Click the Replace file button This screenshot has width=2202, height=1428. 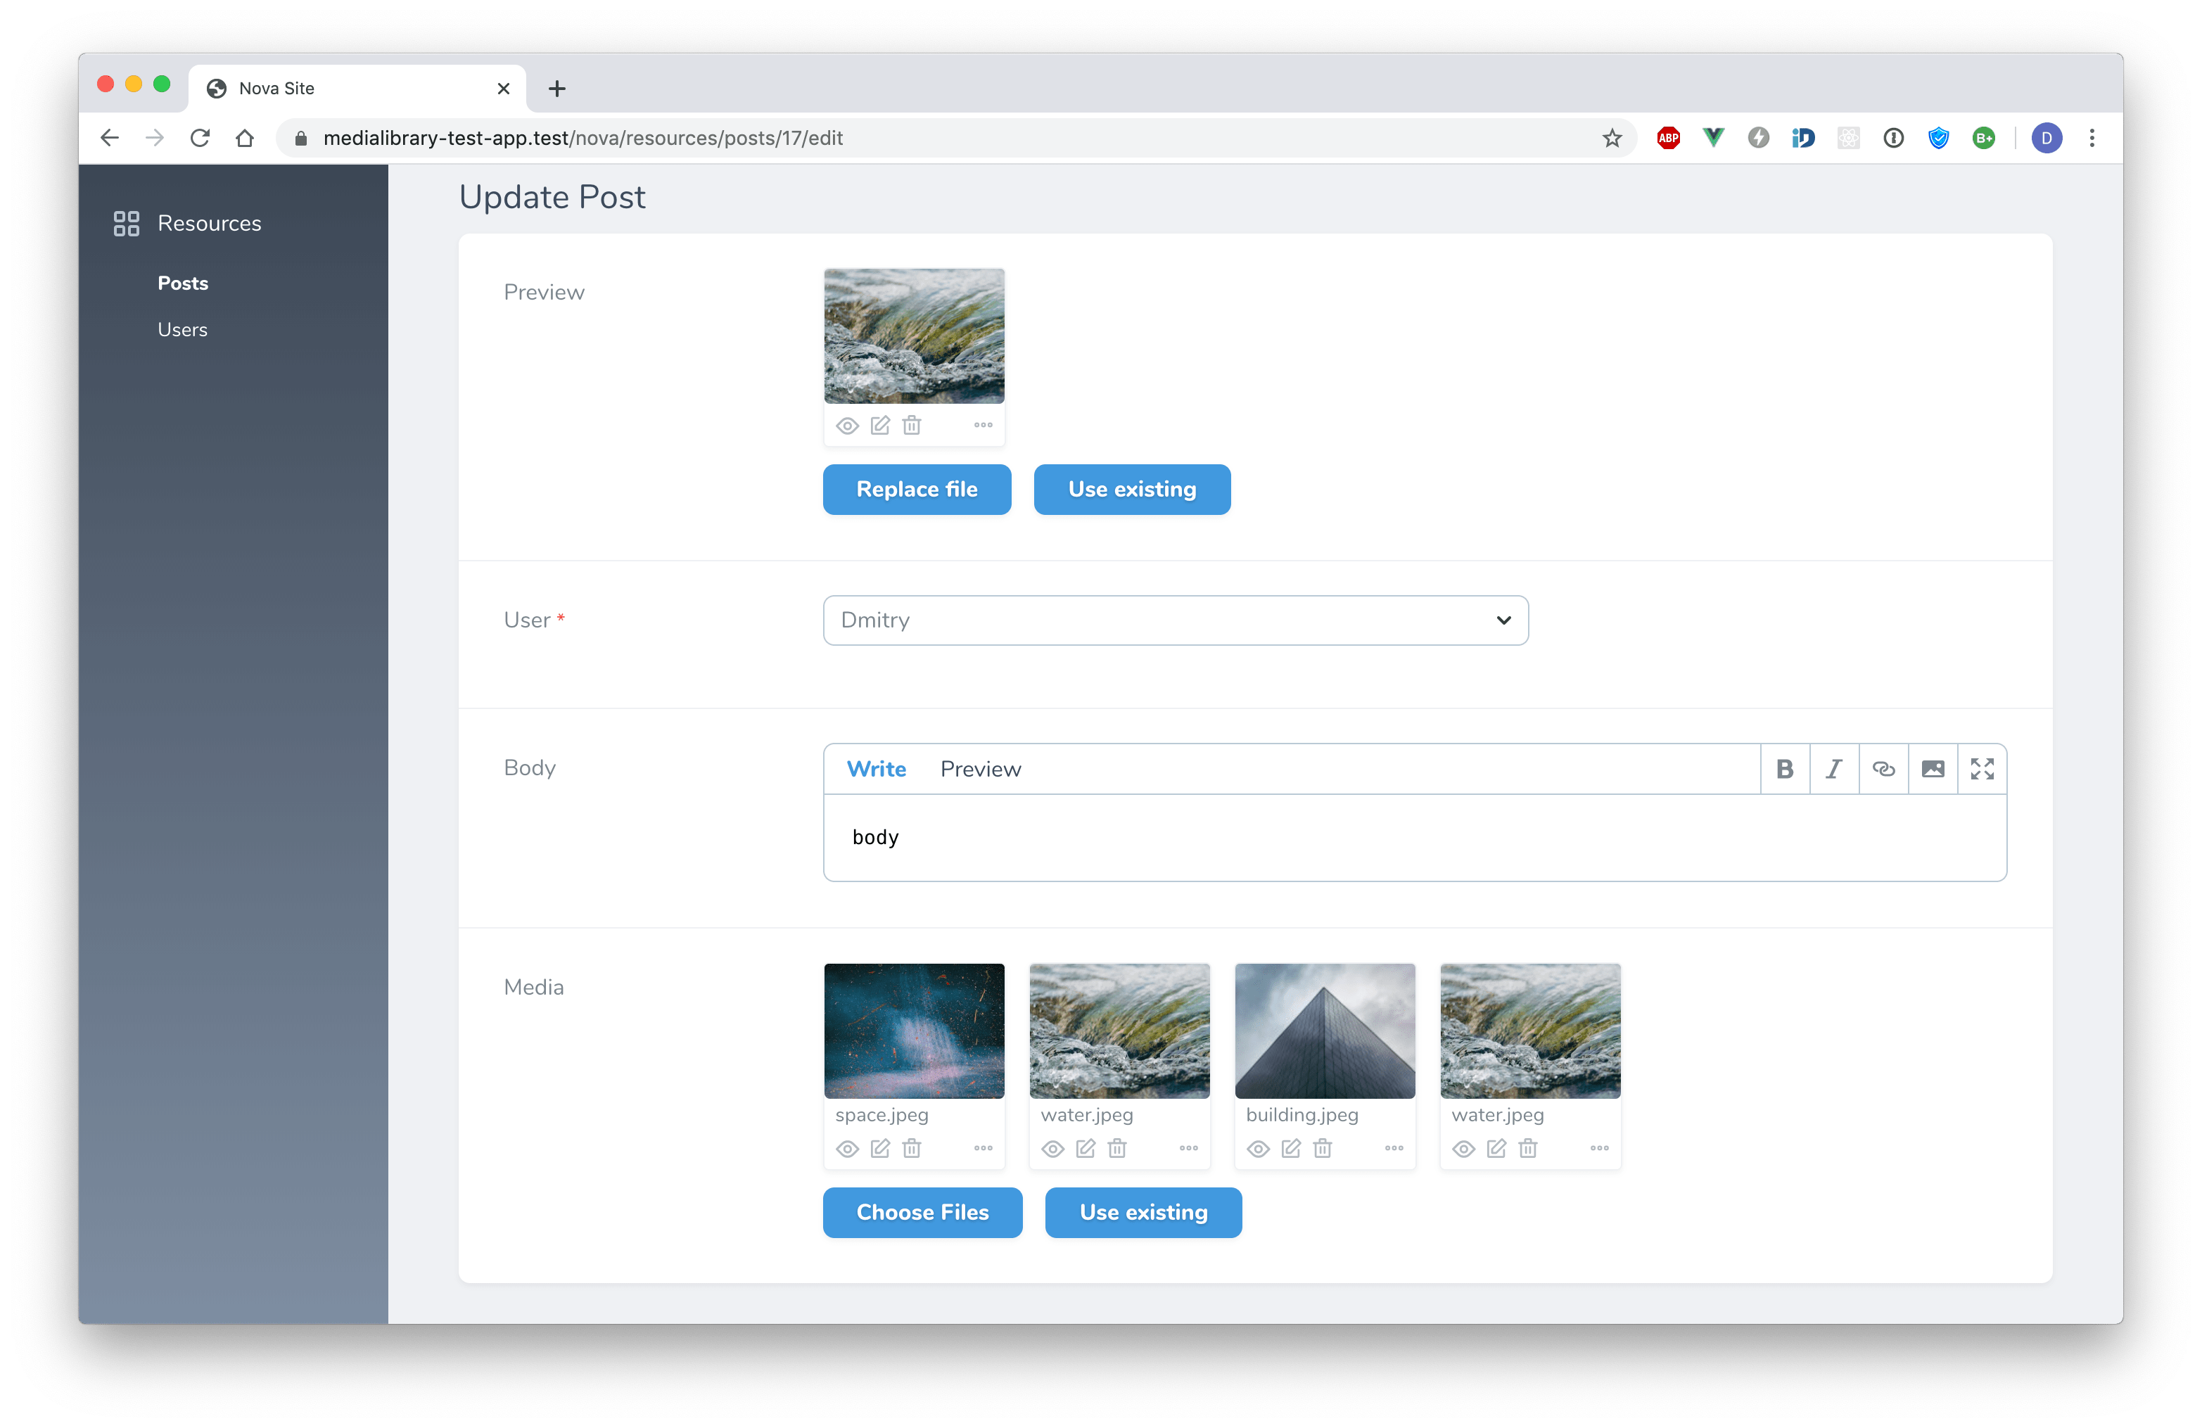(x=916, y=490)
